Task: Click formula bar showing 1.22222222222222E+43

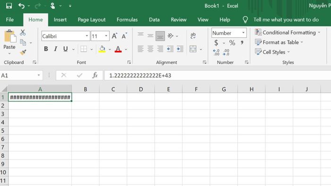Action: pyautogui.click(x=218, y=76)
